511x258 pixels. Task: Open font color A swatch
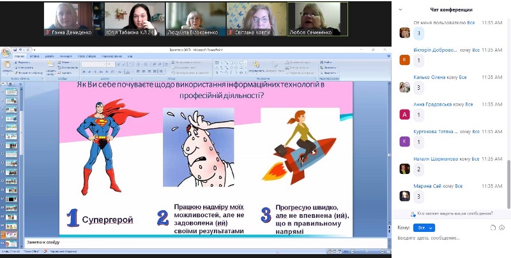(x=128, y=72)
